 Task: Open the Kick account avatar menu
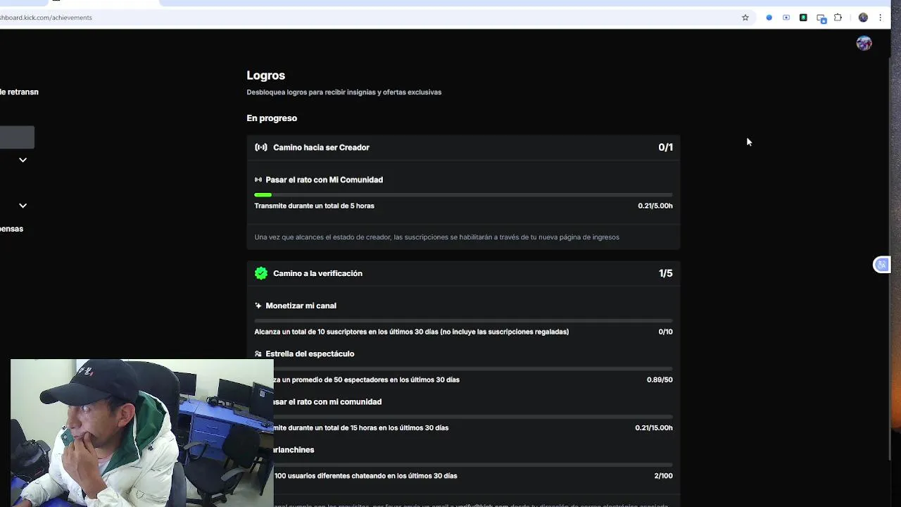[864, 44]
